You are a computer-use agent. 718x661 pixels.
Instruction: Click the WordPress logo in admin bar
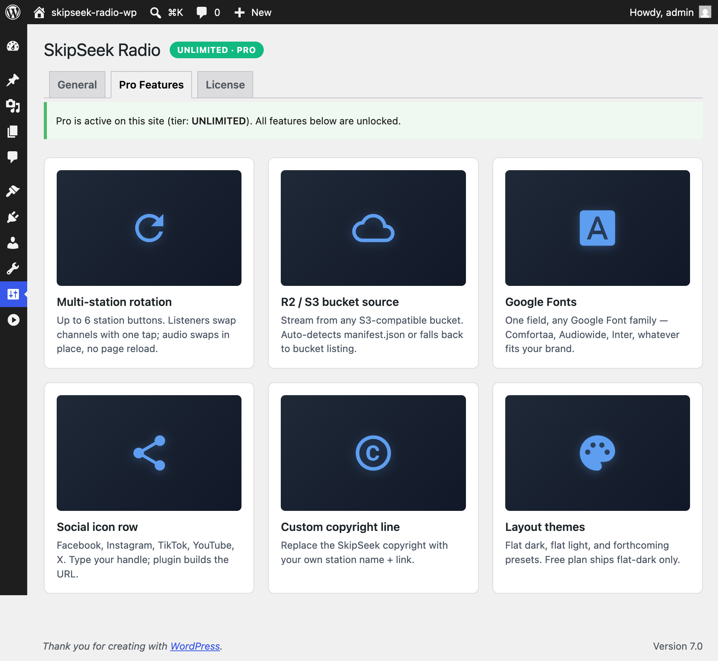click(x=13, y=12)
